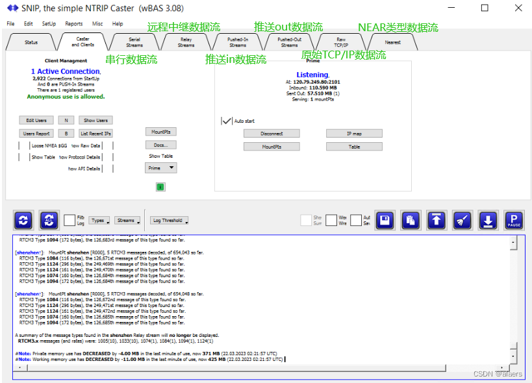Switch to the Relay Streams tab
The image size is (532, 383).
[x=186, y=42]
